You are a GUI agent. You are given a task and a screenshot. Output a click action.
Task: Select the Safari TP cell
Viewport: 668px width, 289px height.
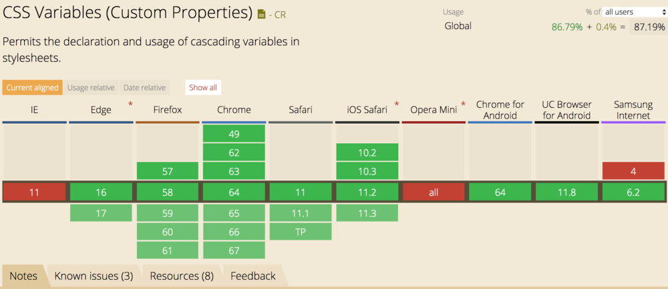pos(301,232)
